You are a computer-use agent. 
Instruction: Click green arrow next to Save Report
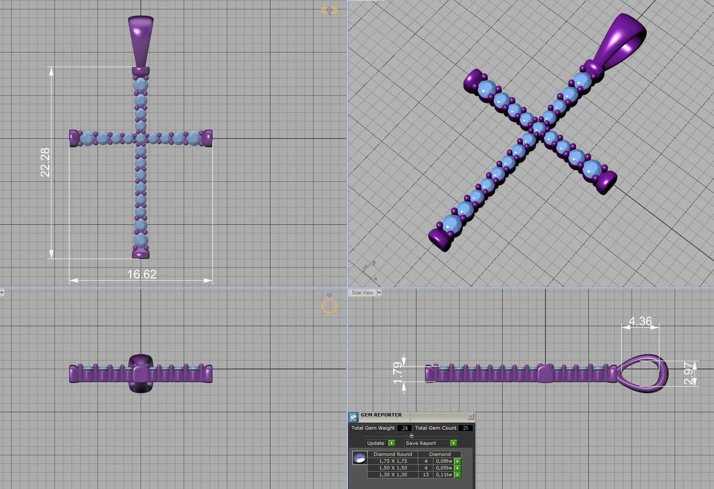tap(453, 443)
